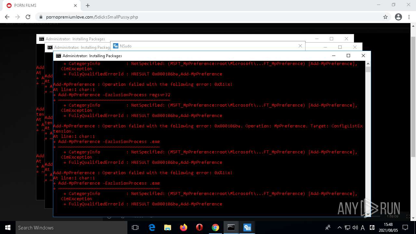Viewport: 416px width, 234px height.
Task: Close the rearmost Installing Packages console
Action: pyautogui.click(x=346, y=39)
